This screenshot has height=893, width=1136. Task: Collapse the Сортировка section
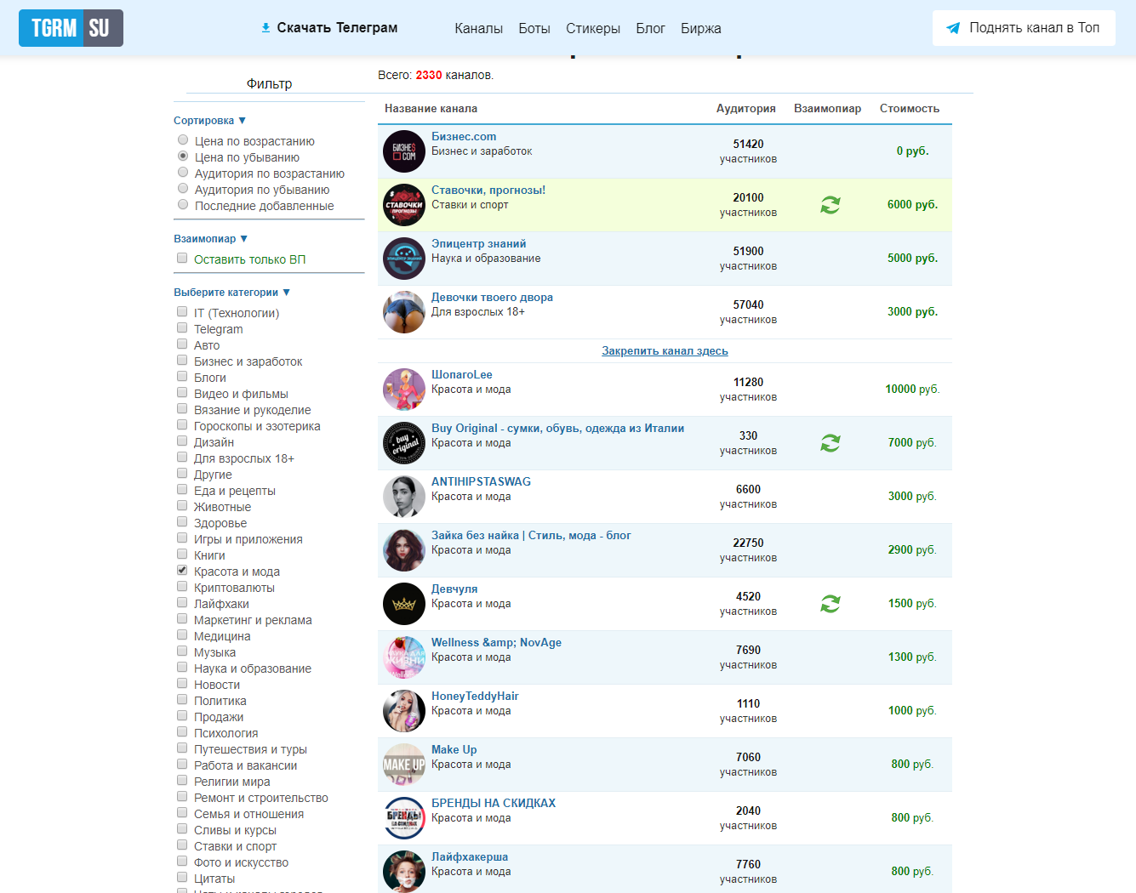209,121
